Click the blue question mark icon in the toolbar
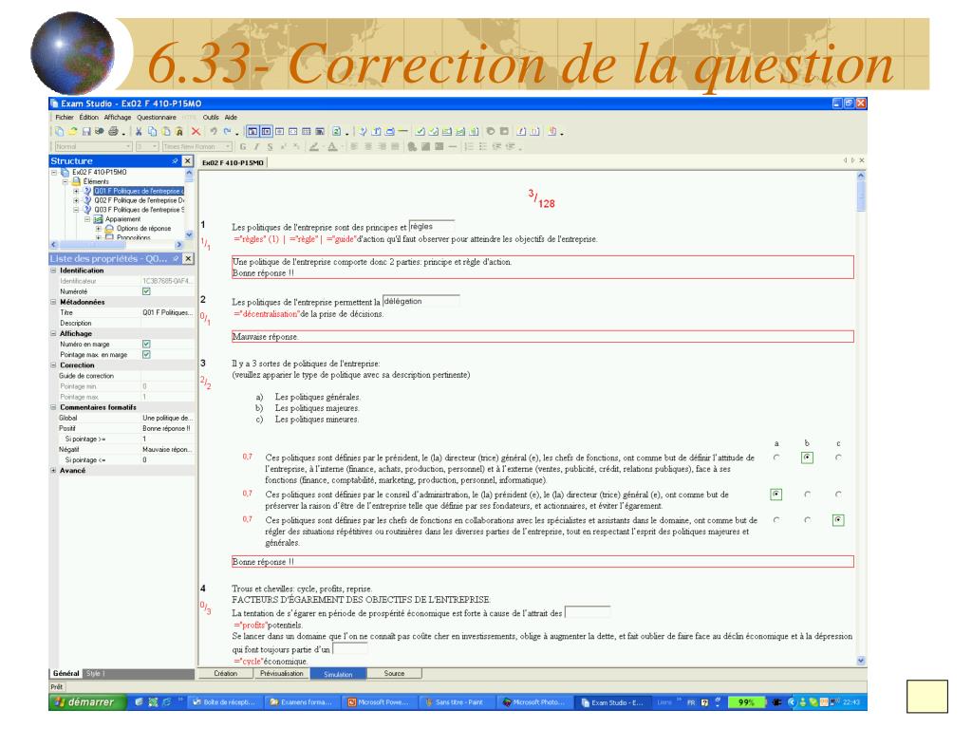Viewport: 972px width, 729px height. point(364,131)
